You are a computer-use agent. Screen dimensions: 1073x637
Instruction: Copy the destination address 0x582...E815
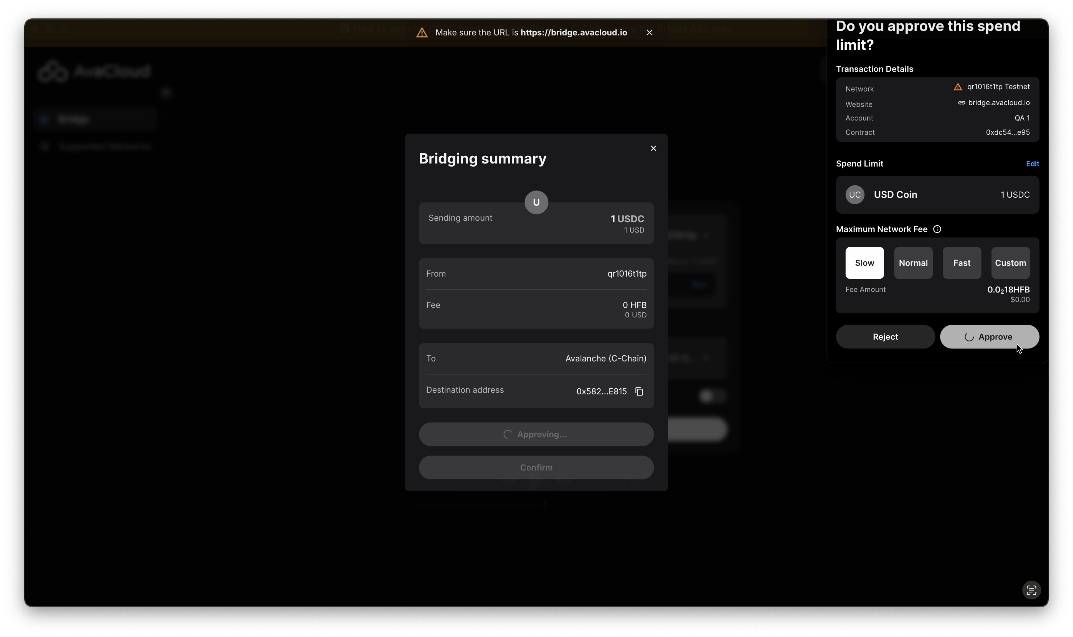639,392
